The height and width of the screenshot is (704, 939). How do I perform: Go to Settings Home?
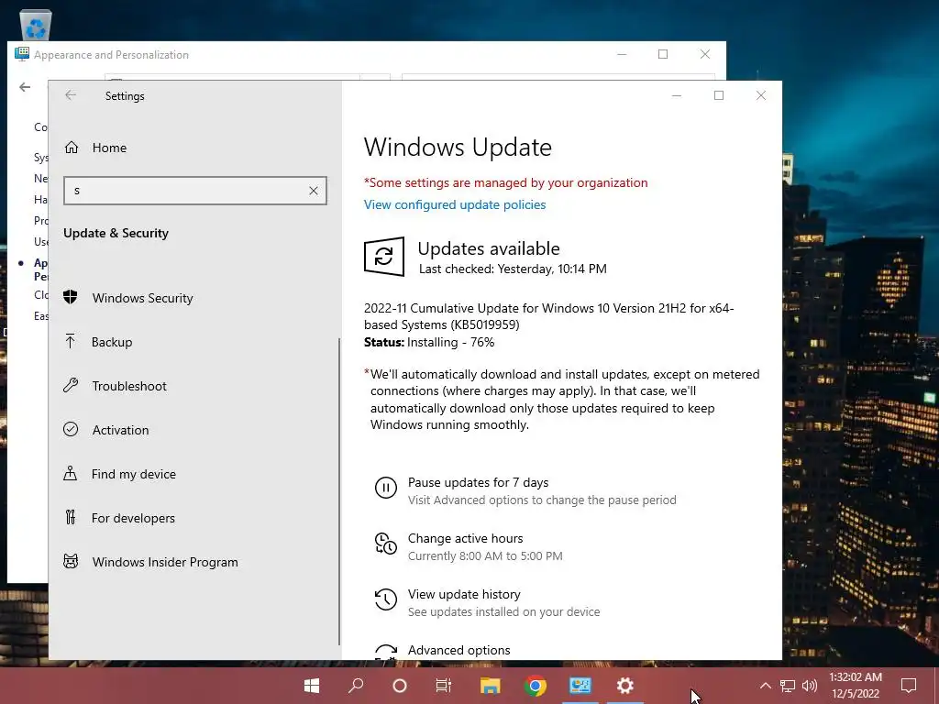click(95, 148)
